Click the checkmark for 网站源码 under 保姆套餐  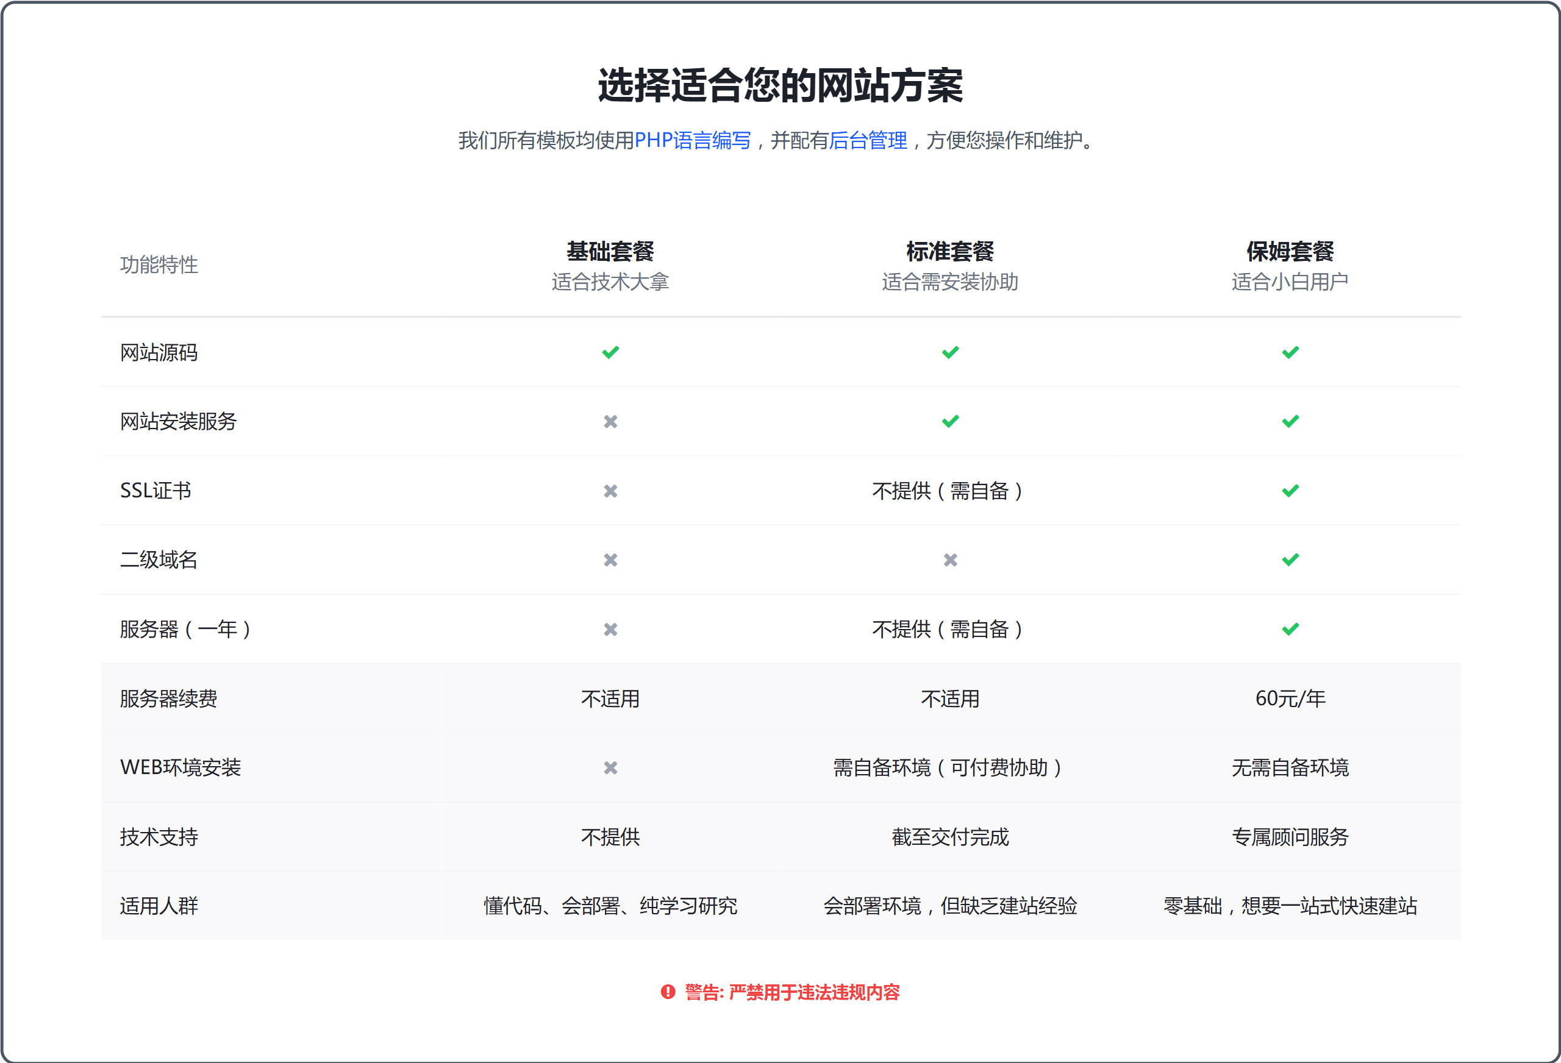click(1290, 352)
